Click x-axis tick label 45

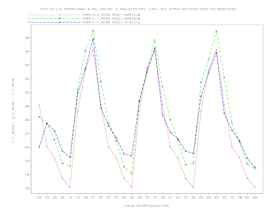pos(155,197)
